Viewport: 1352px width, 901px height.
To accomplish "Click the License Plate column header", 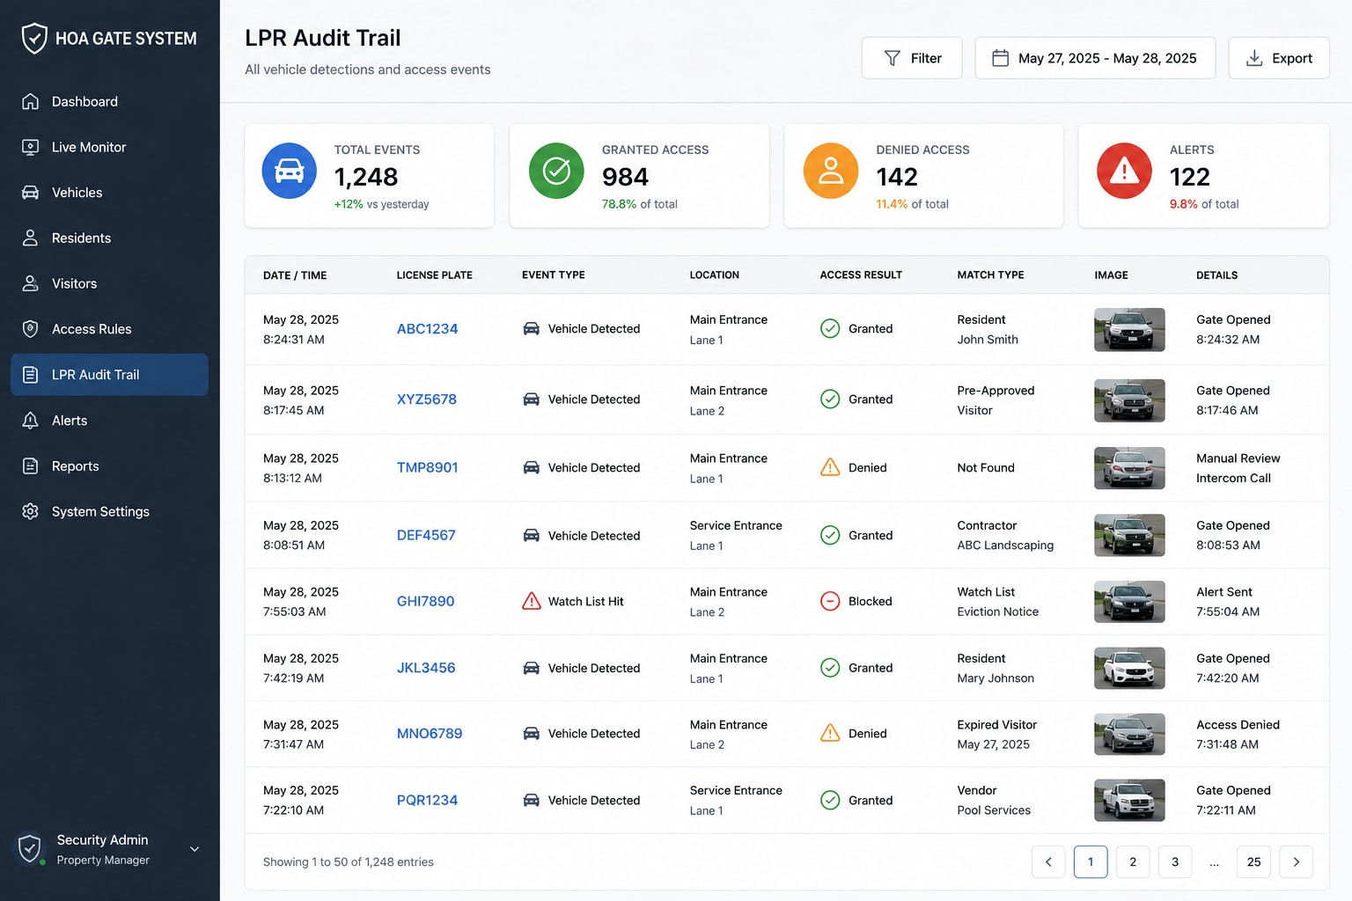I will [x=435, y=275].
